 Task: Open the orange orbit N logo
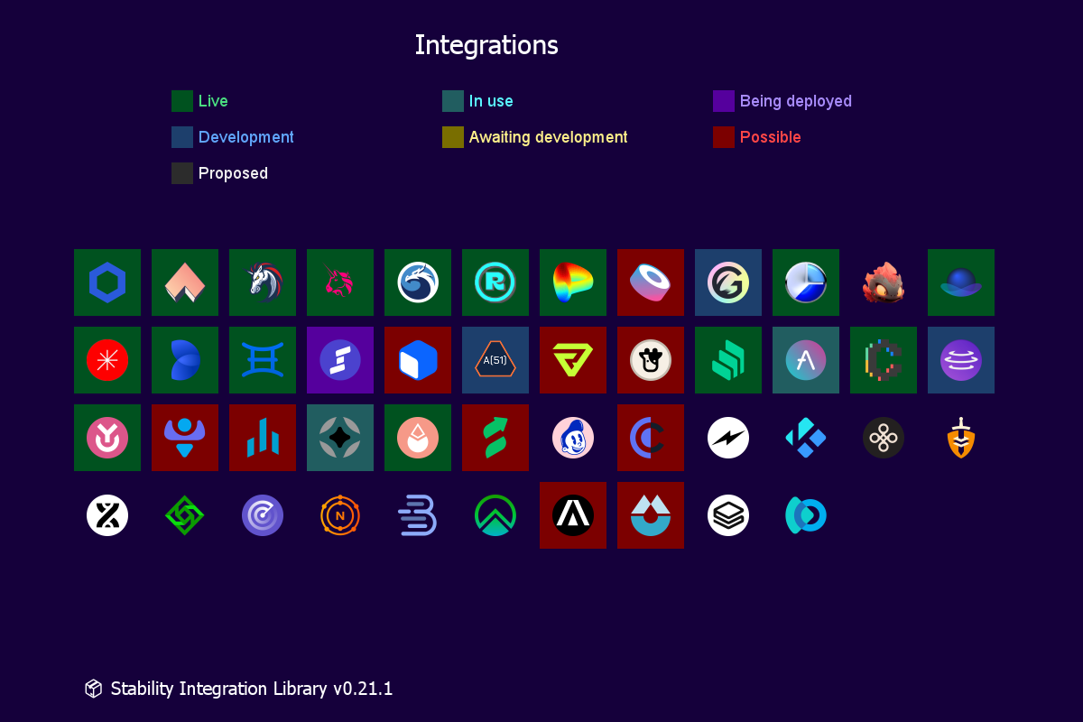(x=340, y=515)
